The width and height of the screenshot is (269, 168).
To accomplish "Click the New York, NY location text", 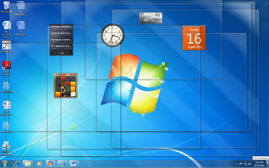I will pyautogui.click(x=155, y=20).
